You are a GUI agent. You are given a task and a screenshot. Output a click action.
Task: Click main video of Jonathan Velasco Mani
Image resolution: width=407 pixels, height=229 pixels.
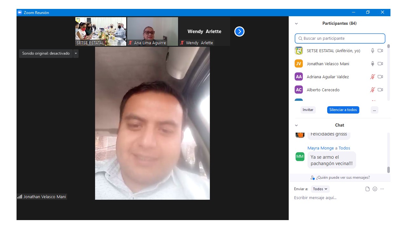click(152, 123)
